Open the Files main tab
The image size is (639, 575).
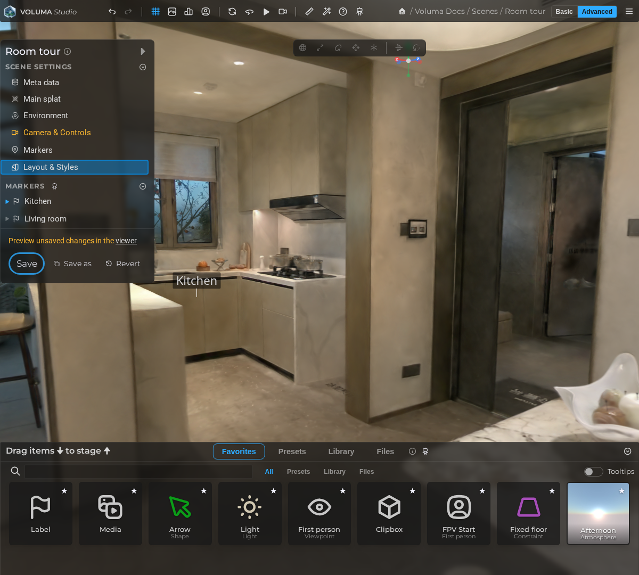pyautogui.click(x=385, y=451)
